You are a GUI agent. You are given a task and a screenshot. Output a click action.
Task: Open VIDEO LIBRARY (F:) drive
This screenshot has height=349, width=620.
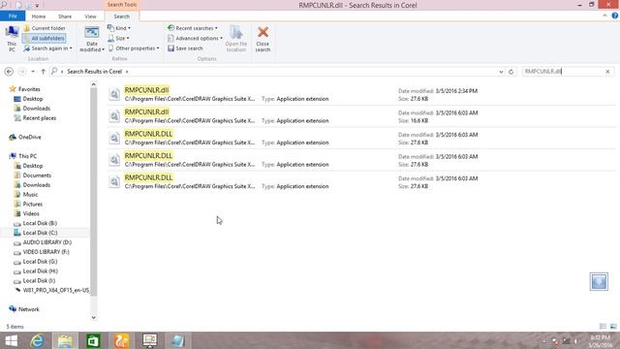(x=46, y=252)
